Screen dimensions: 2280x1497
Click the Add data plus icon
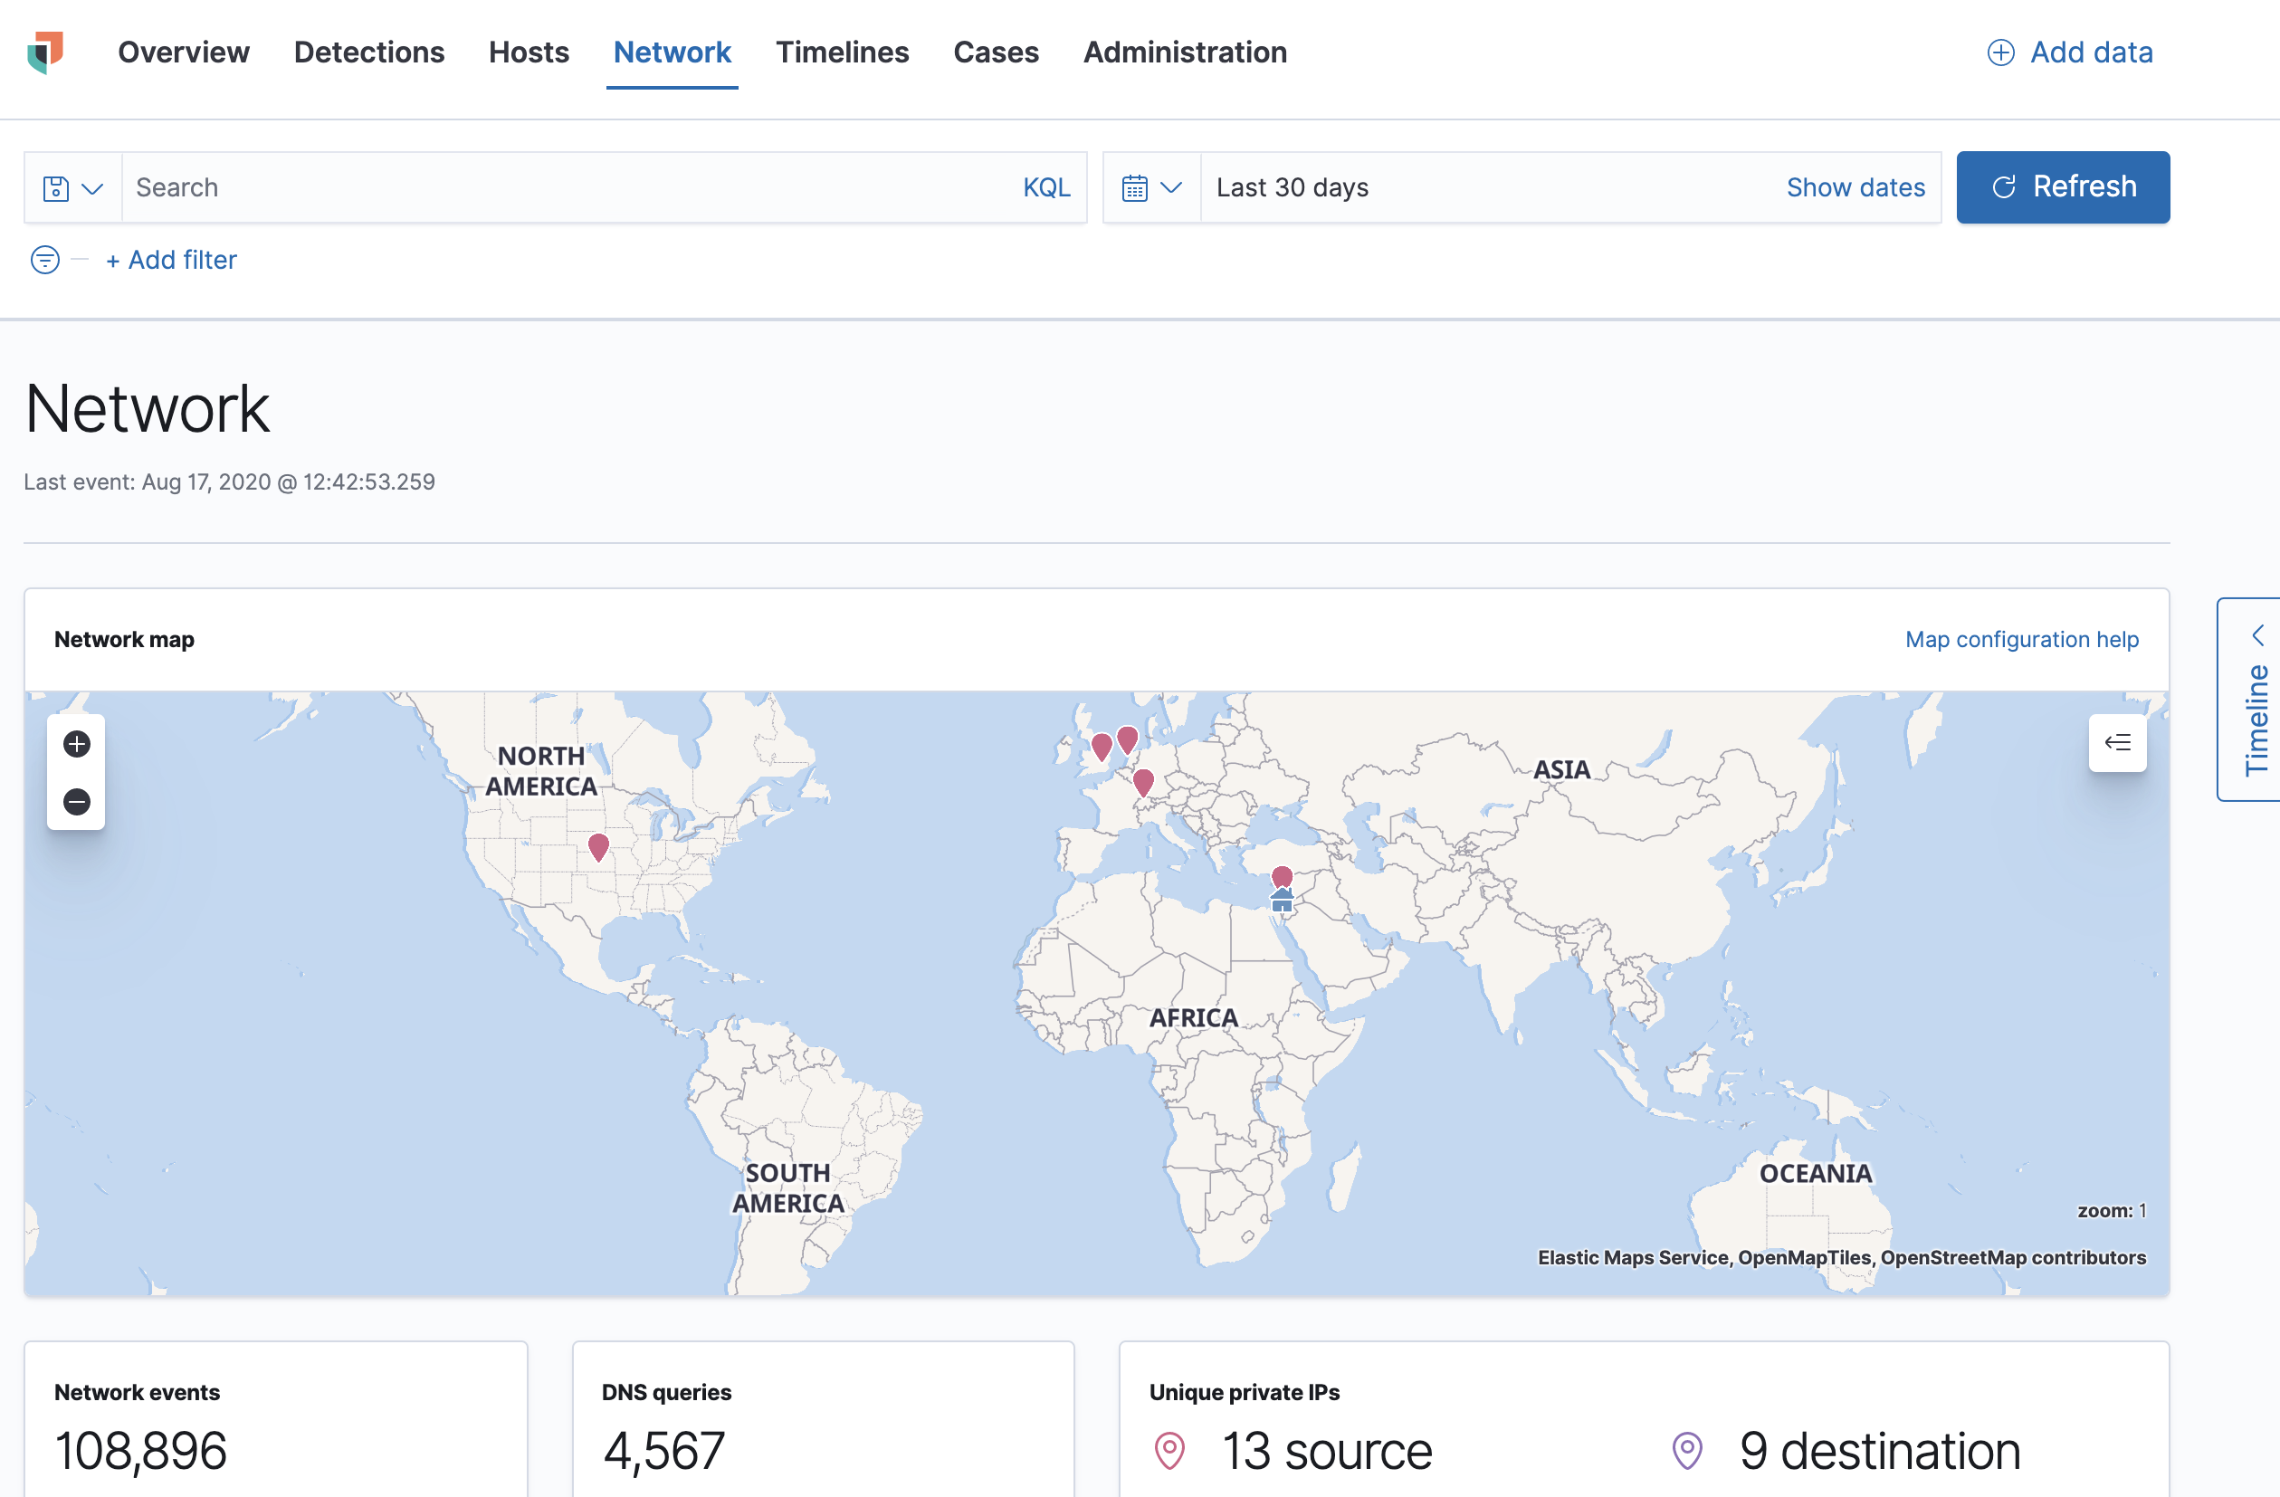click(x=2001, y=52)
